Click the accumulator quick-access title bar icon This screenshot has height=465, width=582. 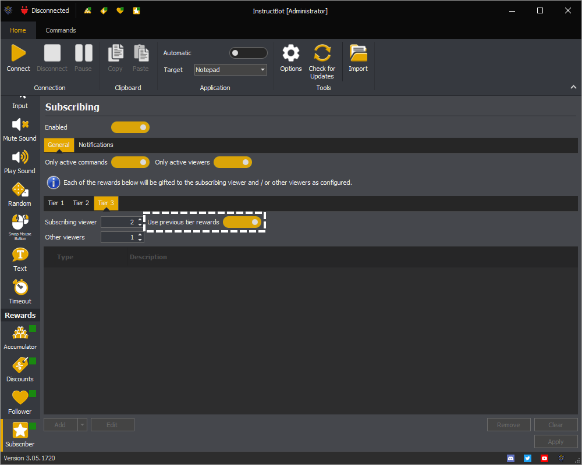[x=88, y=10]
